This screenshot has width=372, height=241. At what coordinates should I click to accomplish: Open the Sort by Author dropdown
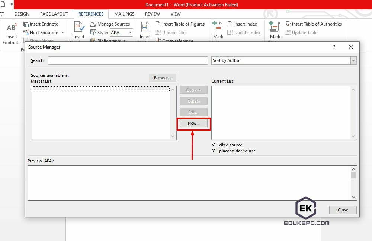tap(354, 60)
